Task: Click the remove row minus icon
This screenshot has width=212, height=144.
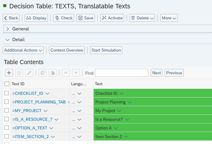Action: (19, 73)
